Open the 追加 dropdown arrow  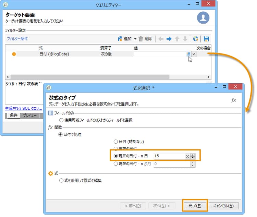click(135, 39)
